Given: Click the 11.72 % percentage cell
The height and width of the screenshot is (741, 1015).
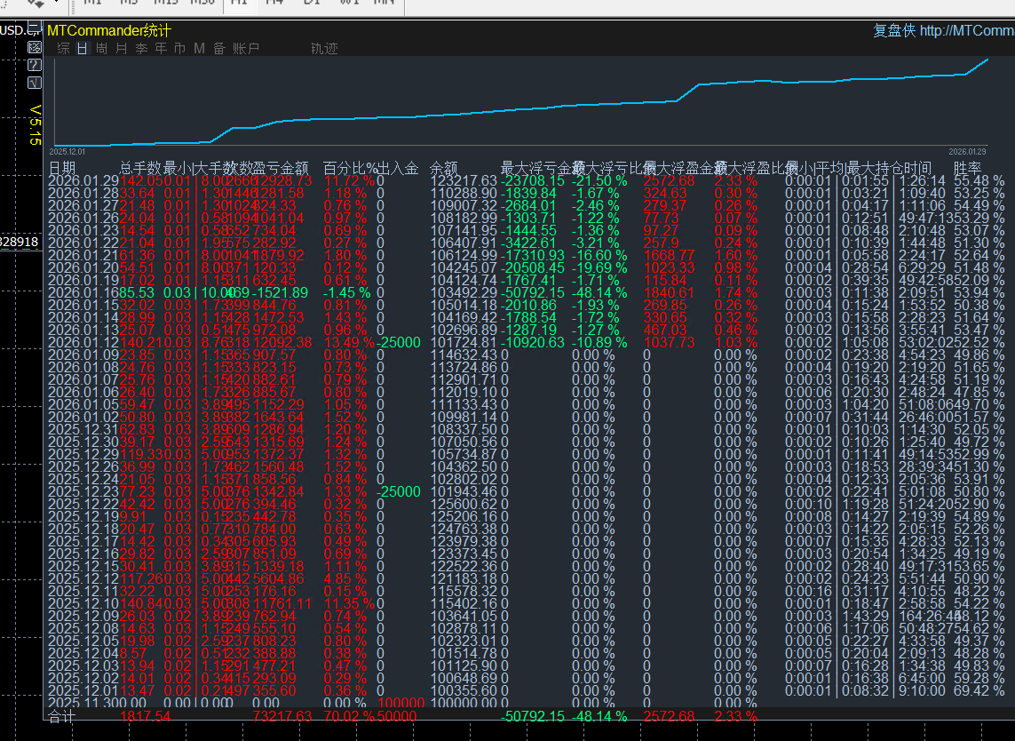Looking at the screenshot, I should pyautogui.click(x=350, y=180).
